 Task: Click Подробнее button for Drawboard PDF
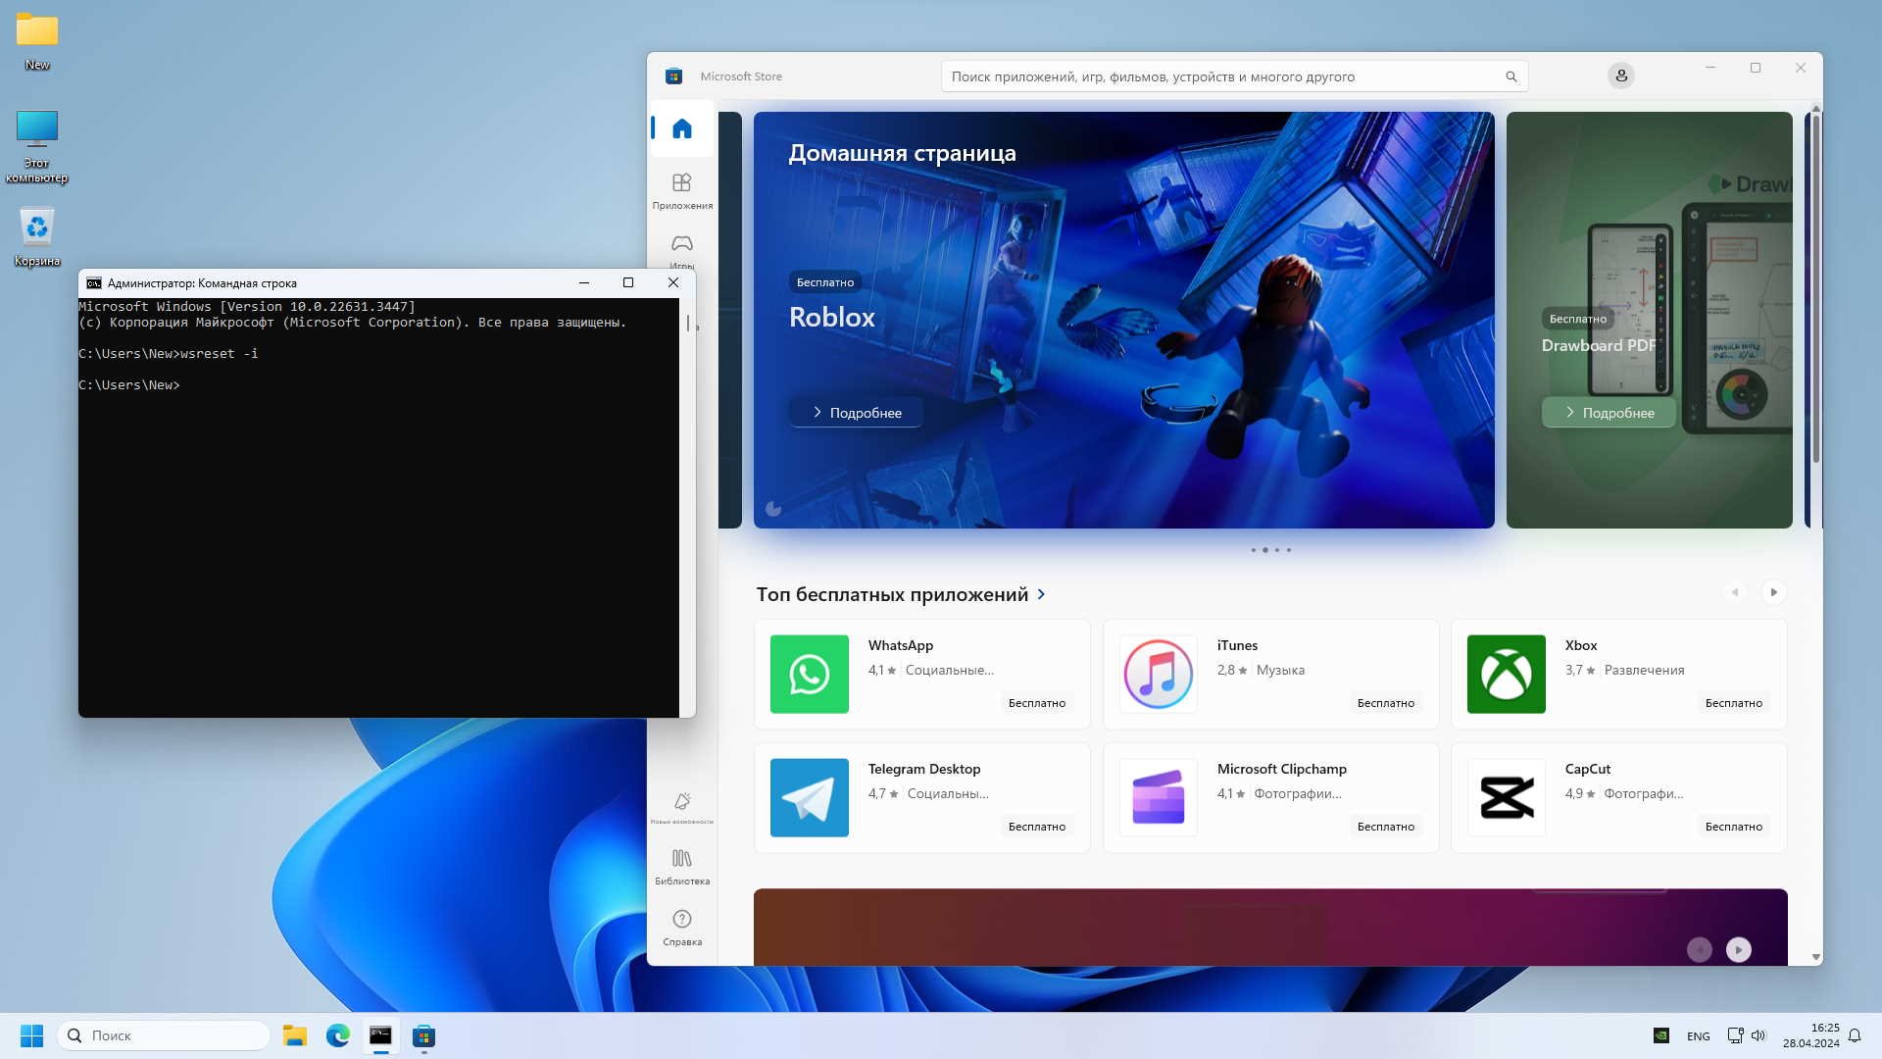[x=1609, y=413]
